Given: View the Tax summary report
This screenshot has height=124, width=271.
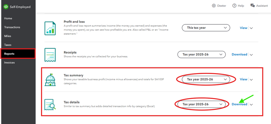Looking at the screenshot, I should tap(244, 79).
